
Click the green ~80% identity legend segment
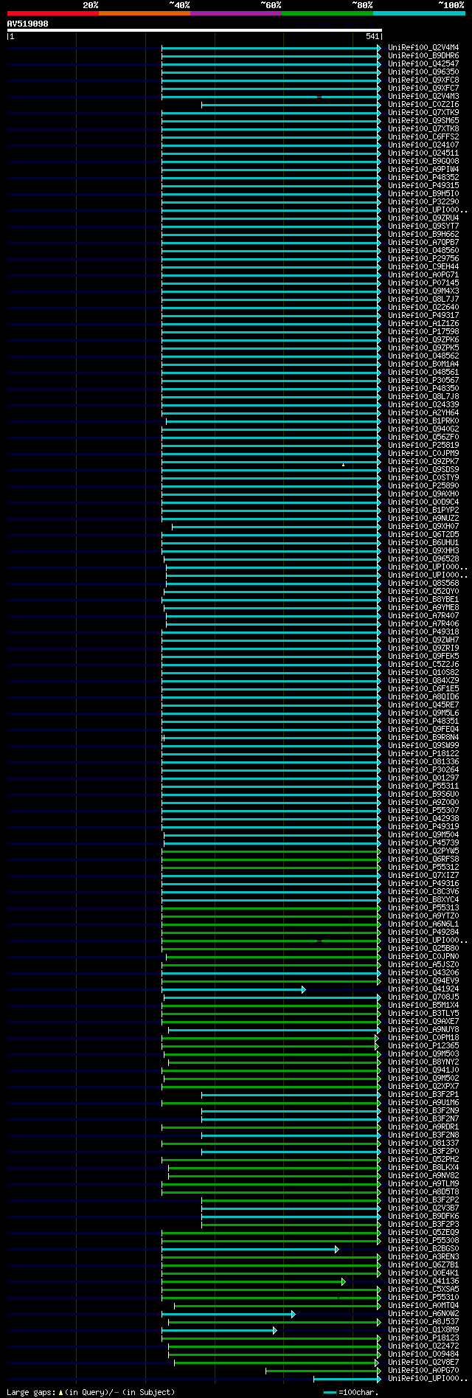tap(327, 13)
